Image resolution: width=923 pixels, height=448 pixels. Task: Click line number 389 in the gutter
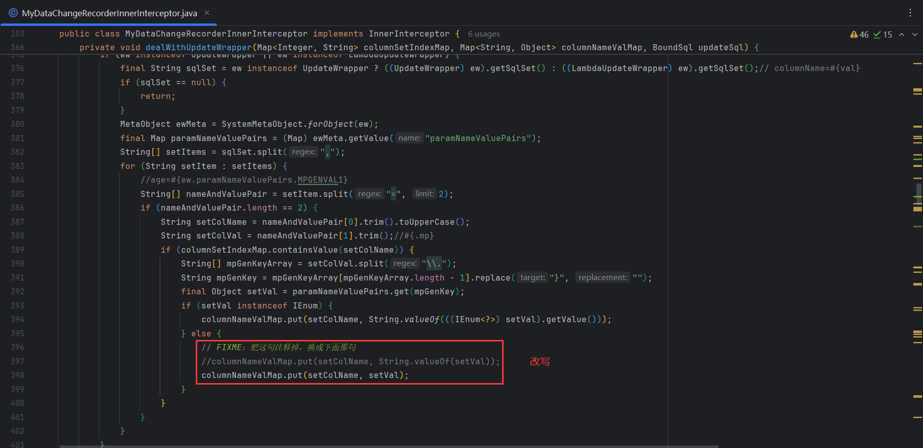pos(17,250)
